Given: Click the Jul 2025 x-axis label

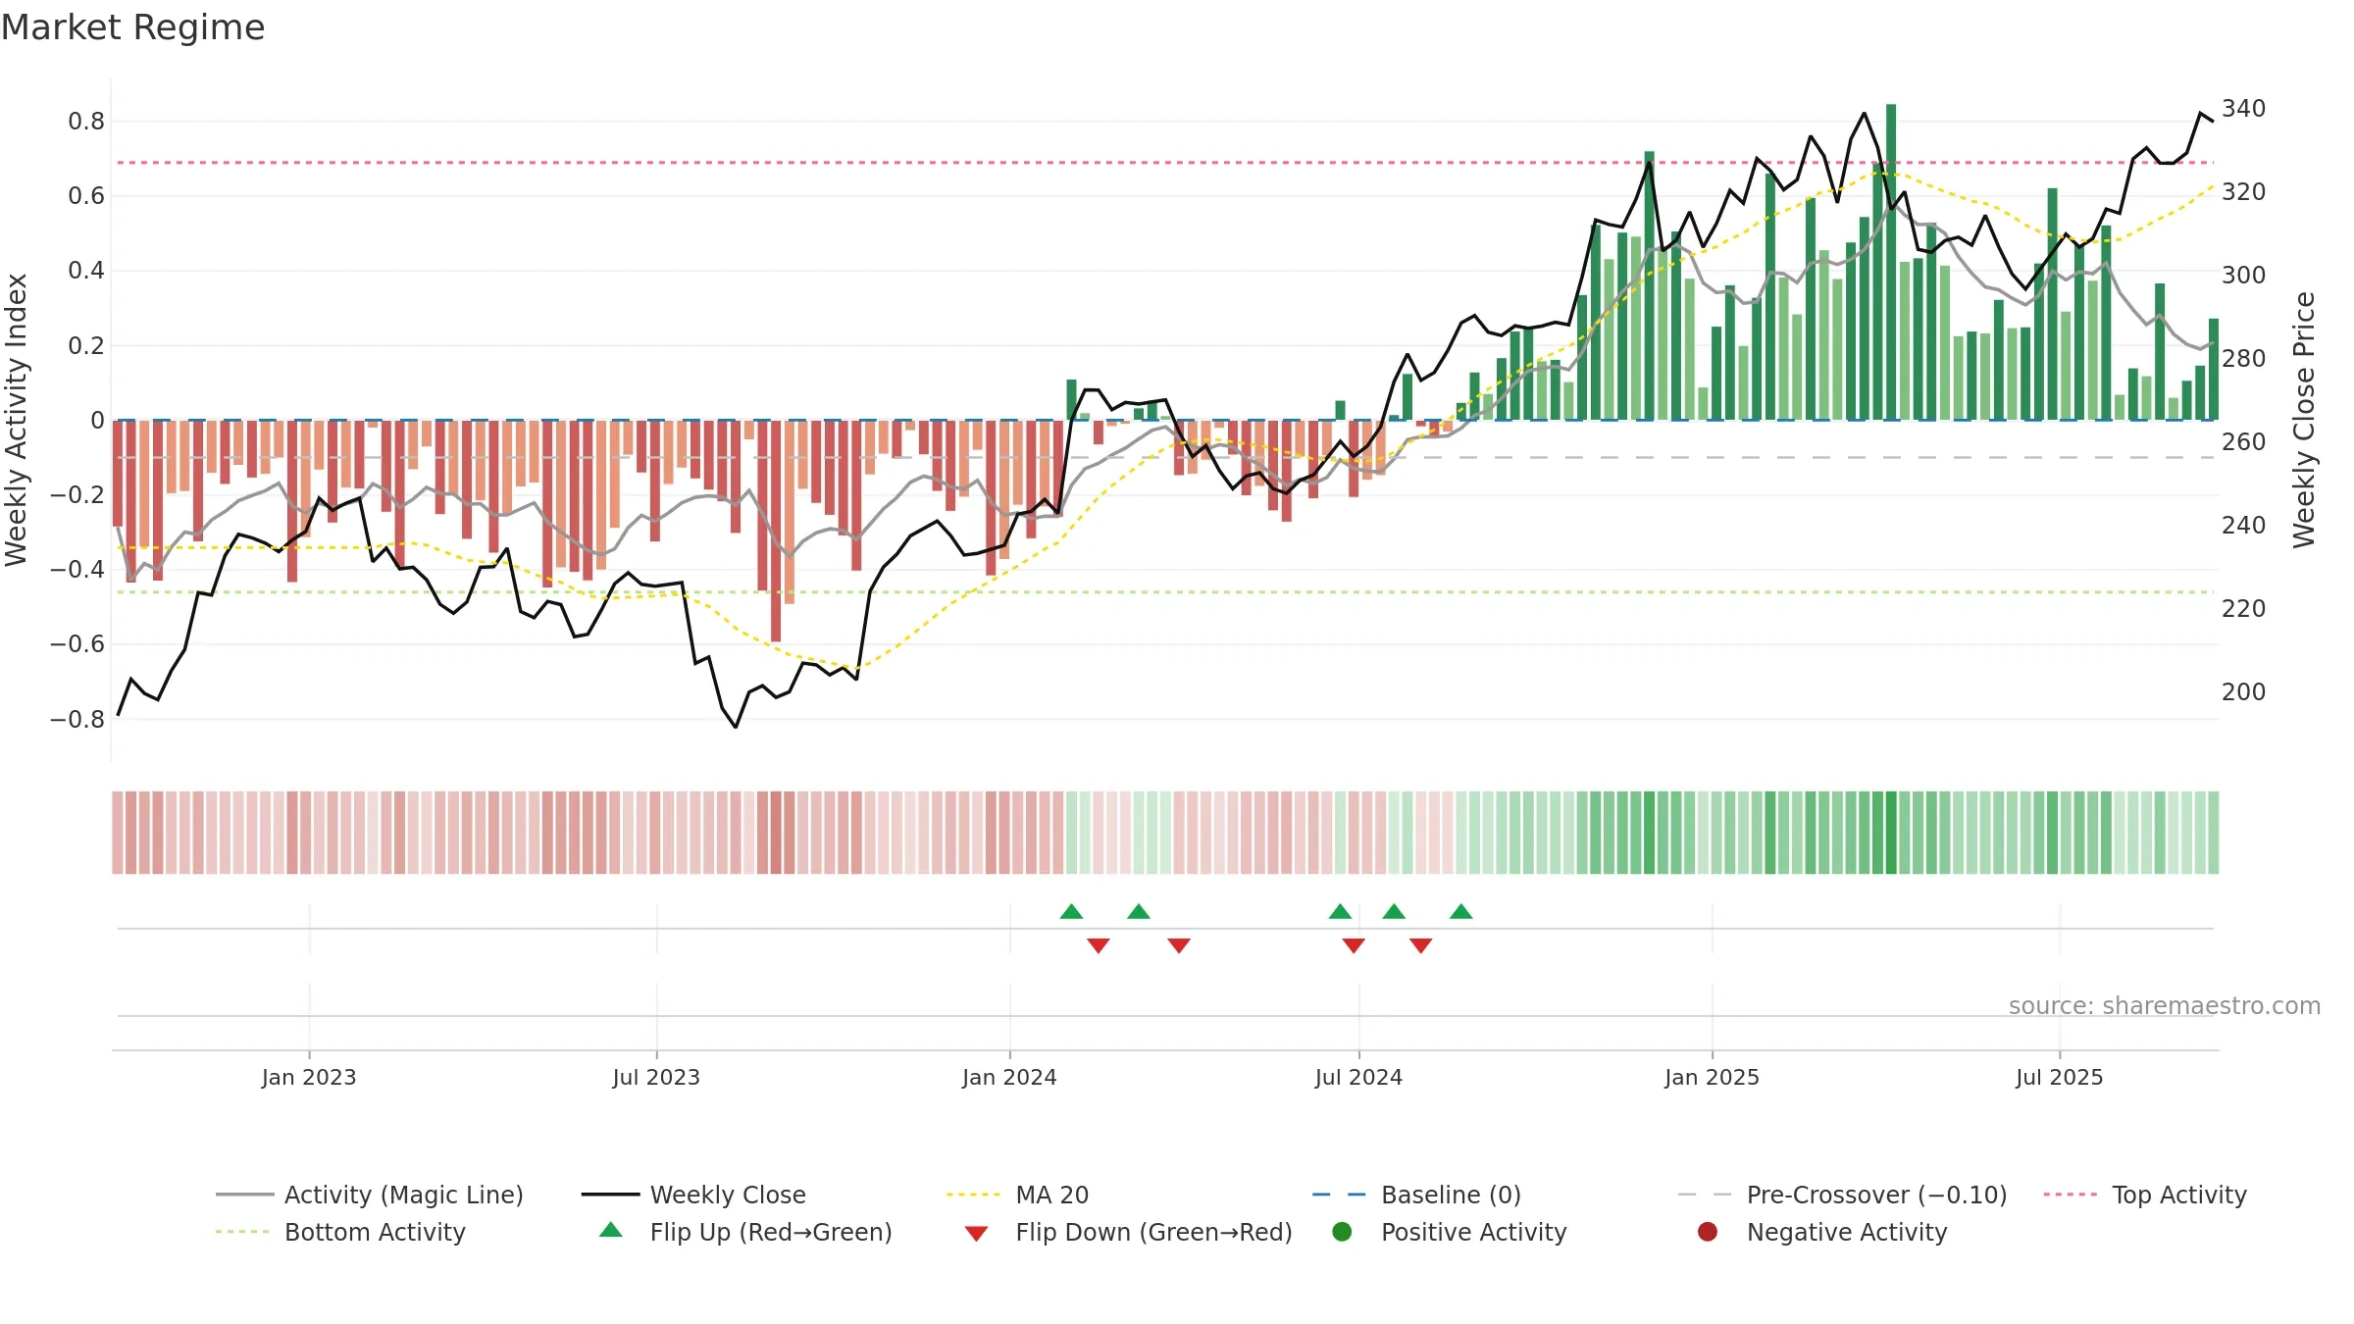Looking at the screenshot, I should pos(2060,1077).
